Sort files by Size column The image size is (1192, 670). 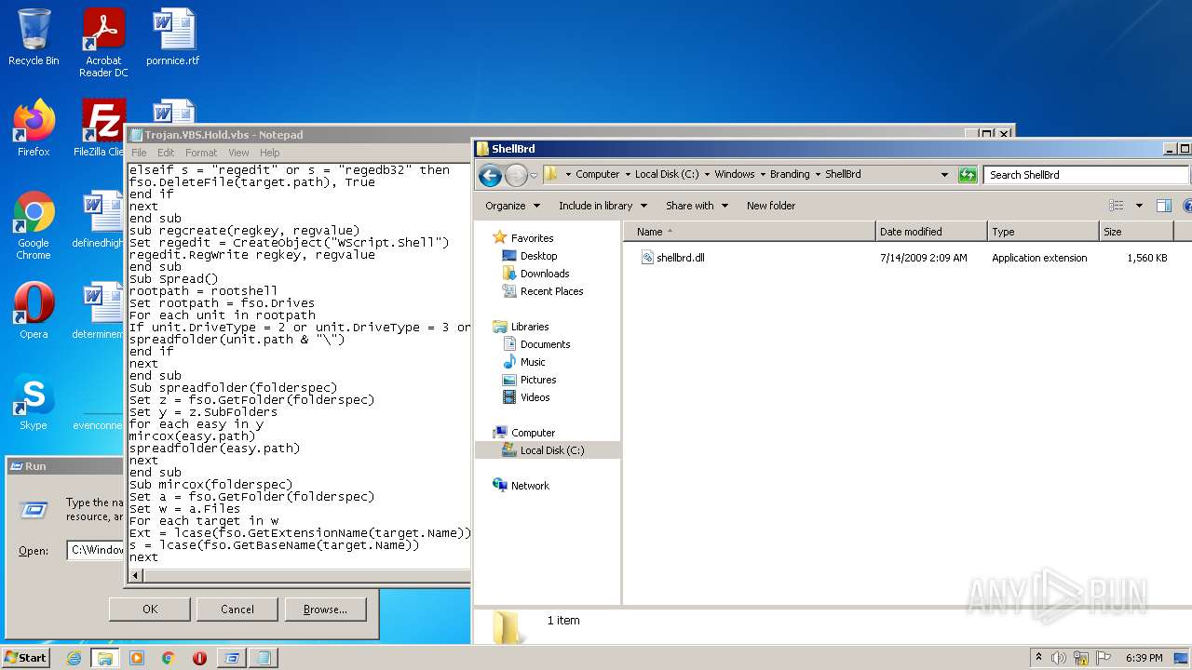pos(1136,232)
